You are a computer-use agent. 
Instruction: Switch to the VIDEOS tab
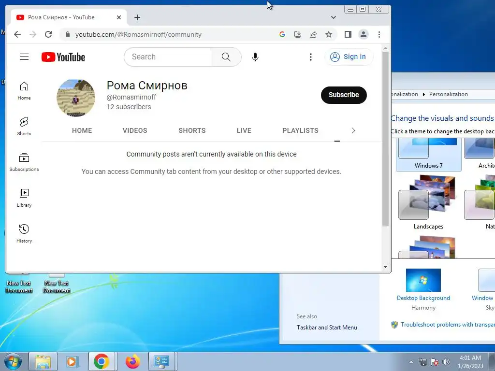coord(135,130)
